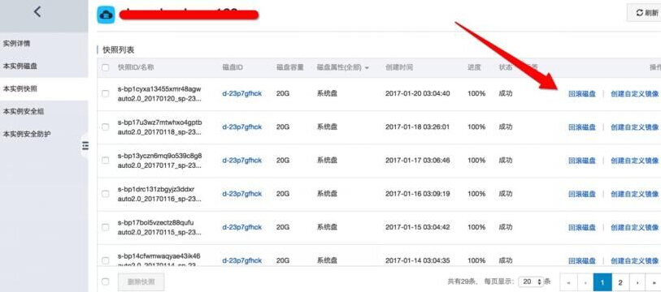This screenshot has width=661, height=292.
Task: Click the timestamp 2017-01-20 03:04:40
Action: (x=417, y=93)
